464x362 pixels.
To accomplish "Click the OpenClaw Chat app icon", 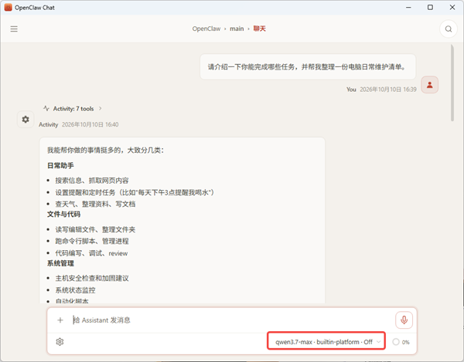I will (x=8, y=8).
